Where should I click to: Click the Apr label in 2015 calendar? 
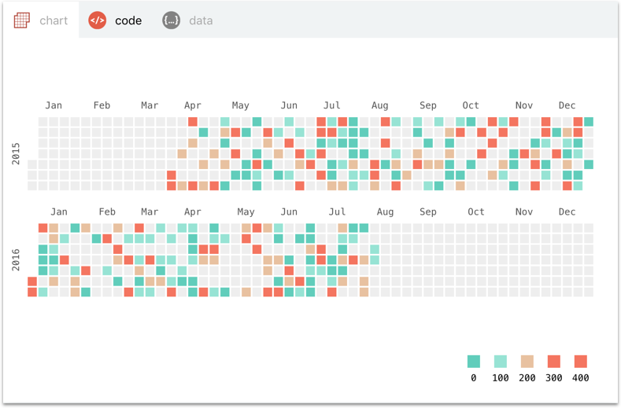pos(193,105)
